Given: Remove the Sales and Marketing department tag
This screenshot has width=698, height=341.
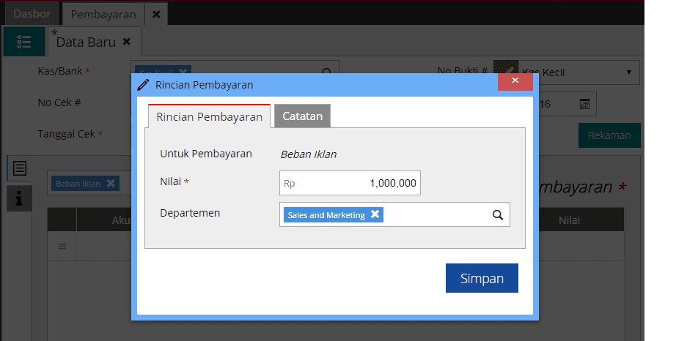Looking at the screenshot, I should (375, 214).
